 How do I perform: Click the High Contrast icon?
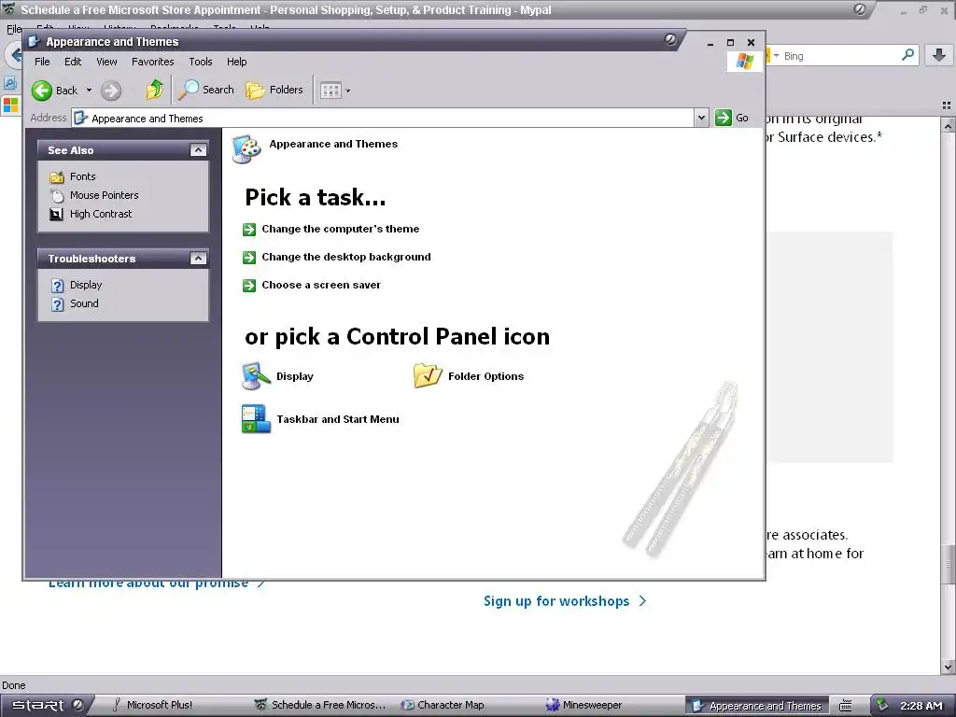click(x=57, y=214)
